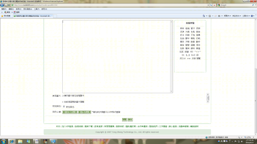Open the Windows Explorer folder taskbar icon
Image resolution: width=257 pixels, height=144 pixels.
click(20, 141)
